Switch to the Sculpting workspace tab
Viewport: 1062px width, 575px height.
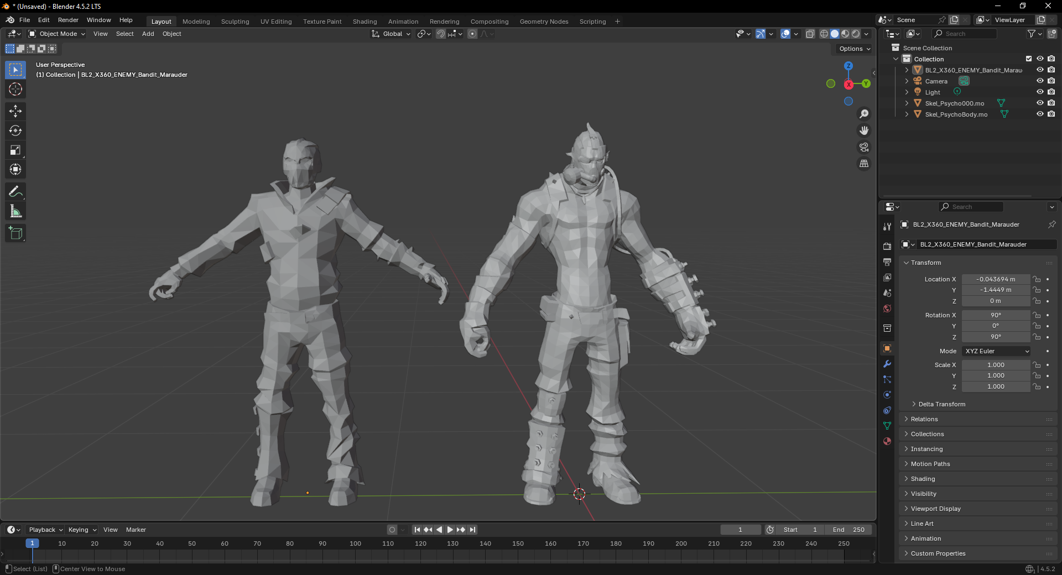coord(235,22)
